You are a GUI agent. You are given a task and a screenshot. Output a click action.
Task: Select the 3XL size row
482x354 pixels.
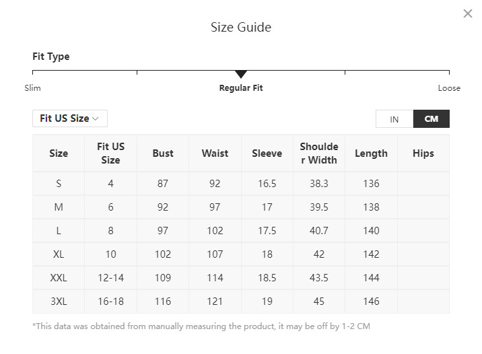(x=59, y=302)
